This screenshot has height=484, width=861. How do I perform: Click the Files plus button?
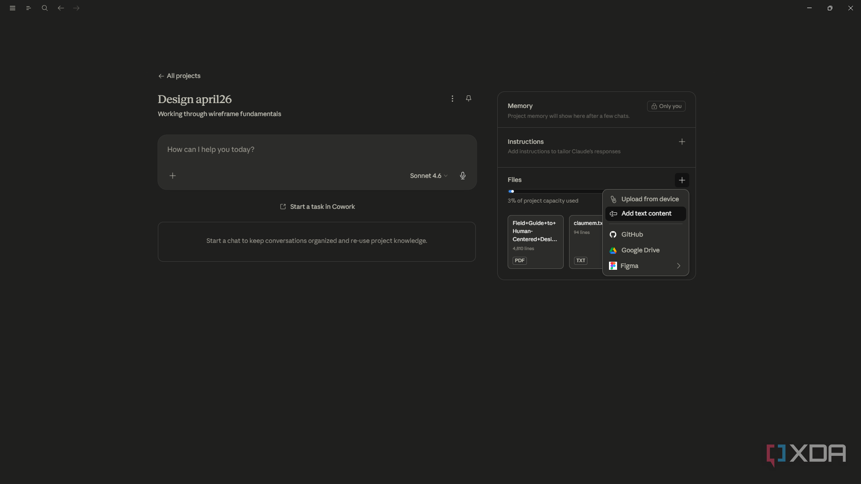pos(682,180)
